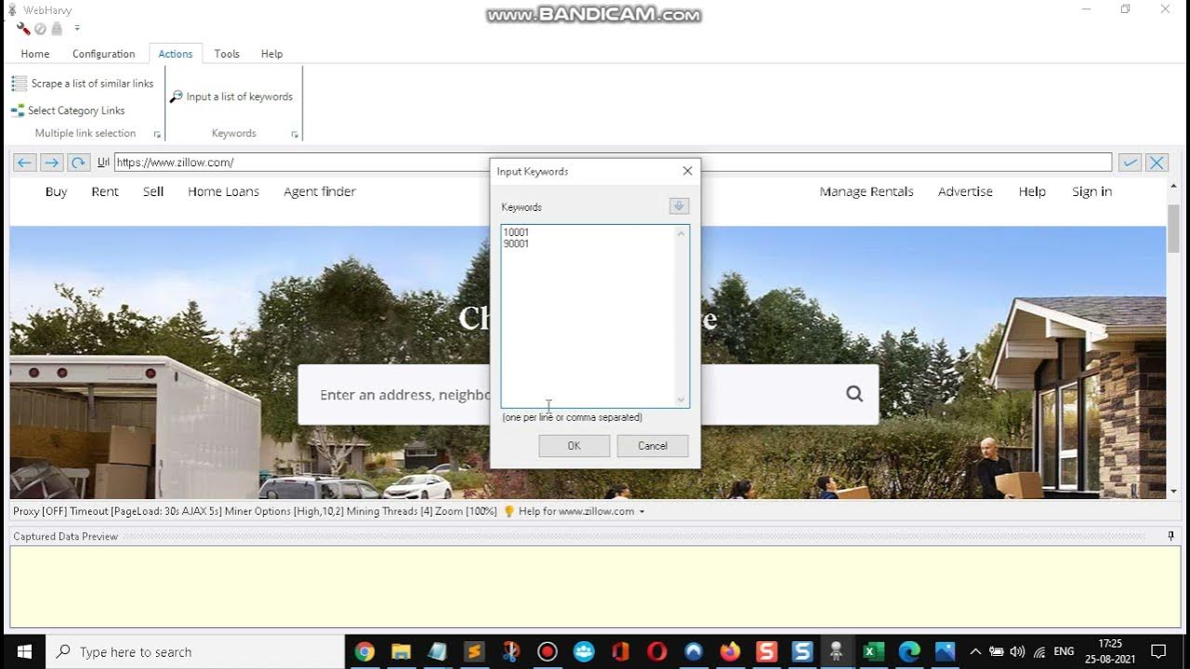This screenshot has width=1190, height=669.
Task: Click the Windows taskbar search box
Action: point(195,651)
